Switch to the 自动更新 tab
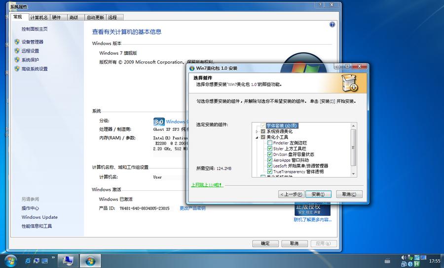444x268 pixels. click(x=95, y=18)
